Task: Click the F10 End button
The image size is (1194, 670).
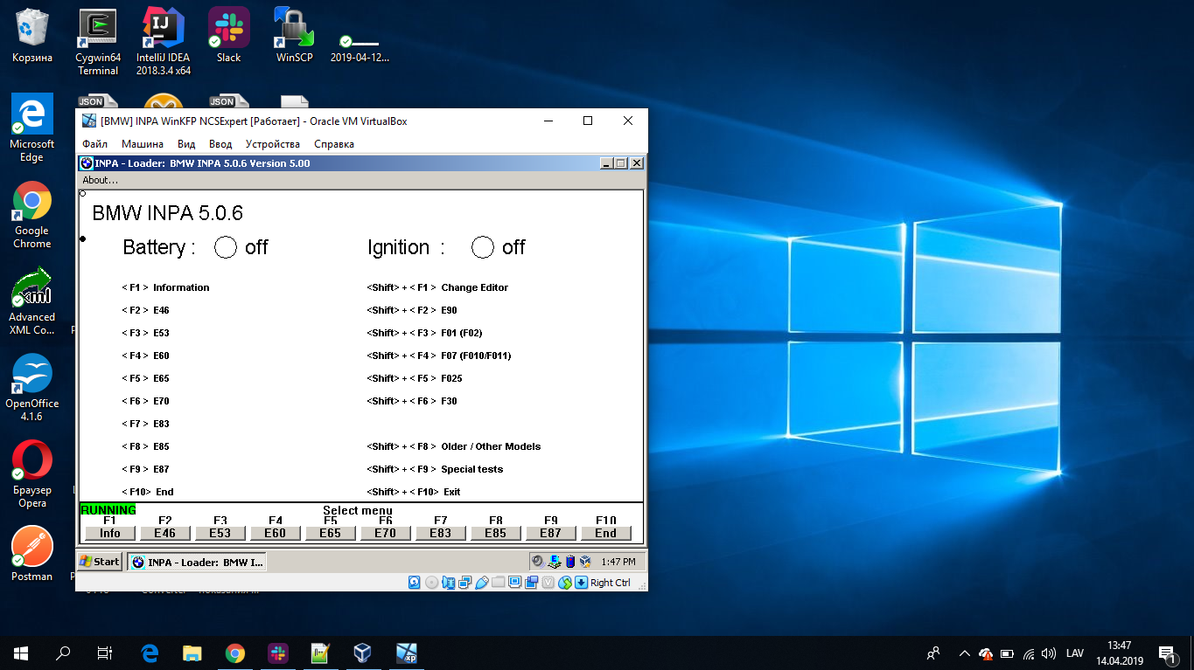Action: (605, 533)
